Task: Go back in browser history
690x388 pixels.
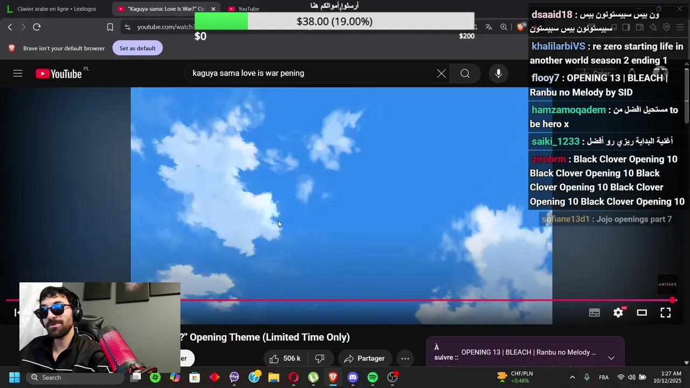Action: pyautogui.click(x=10, y=27)
